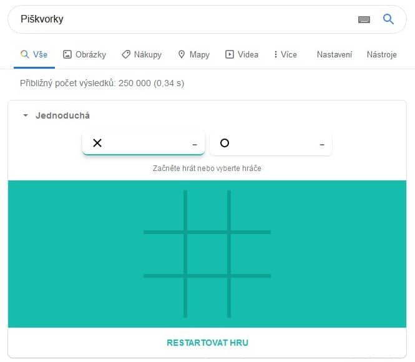Expand the Jednoduchá difficulty dropdown
The height and width of the screenshot is (362, 415).
[x=56, y=115]
